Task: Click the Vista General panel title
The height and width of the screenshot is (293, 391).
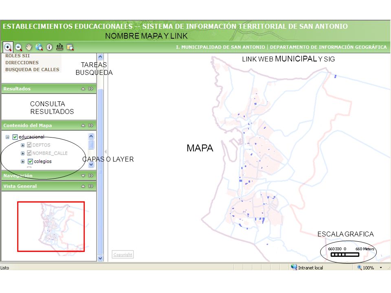Action: tap(20, 186)
